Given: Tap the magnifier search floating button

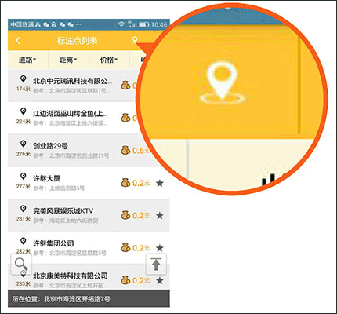Looking at the screenshot, I should [x=21, y=264].
